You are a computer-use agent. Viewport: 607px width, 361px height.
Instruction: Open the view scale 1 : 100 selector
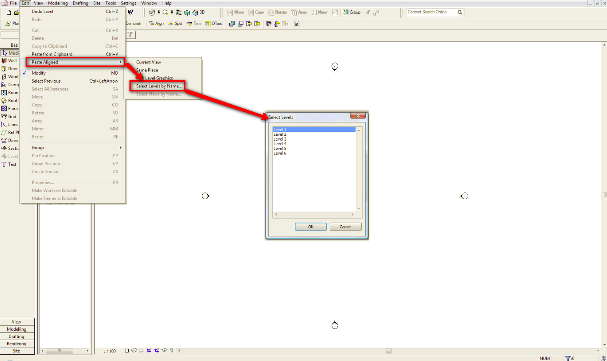pos(109,351)
